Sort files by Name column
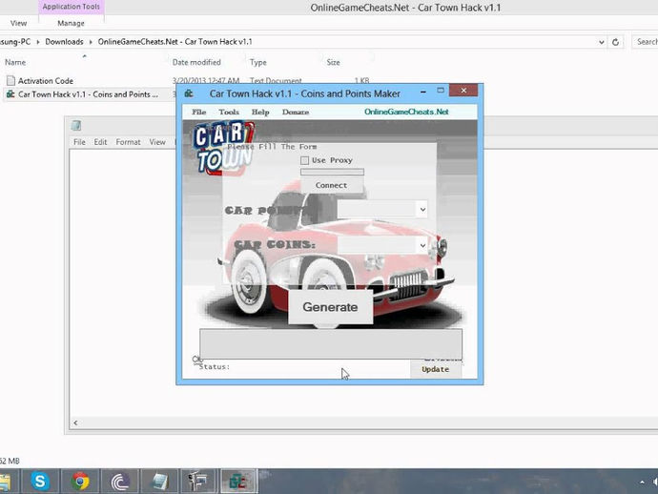658x494 pixels. tap(15, 62)
